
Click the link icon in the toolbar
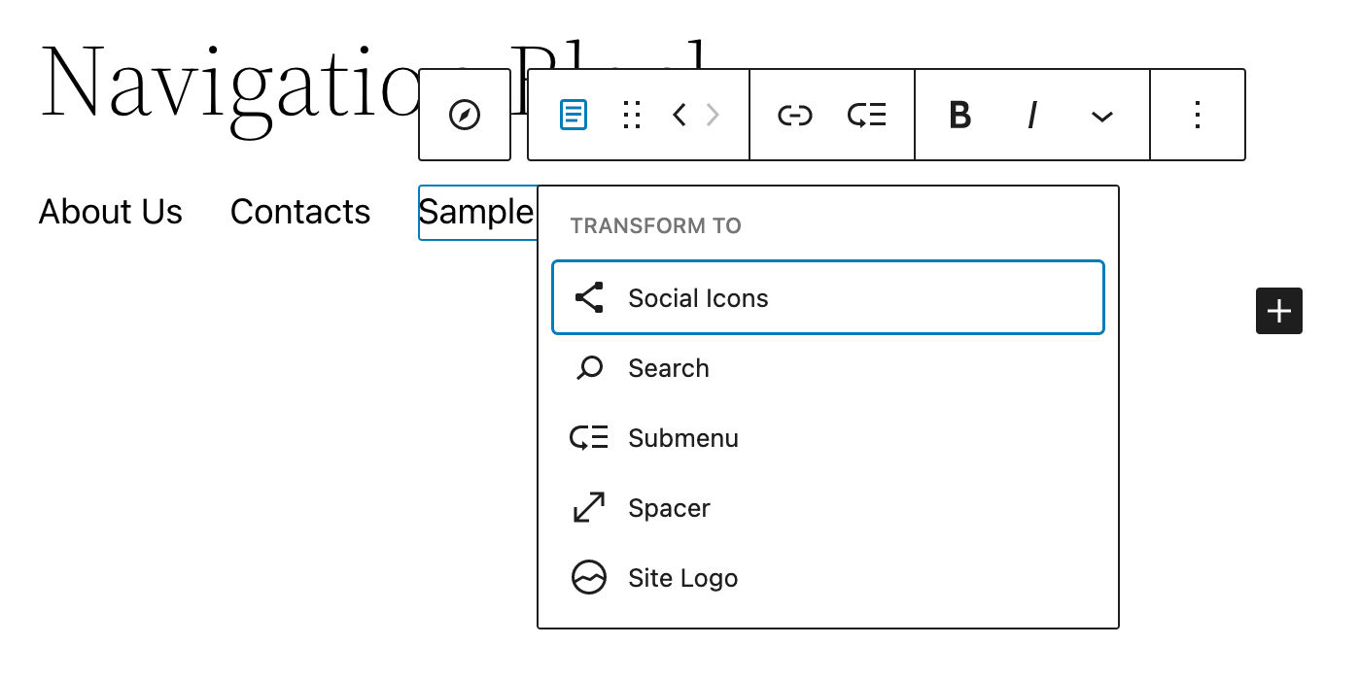(x=794, y=116)
